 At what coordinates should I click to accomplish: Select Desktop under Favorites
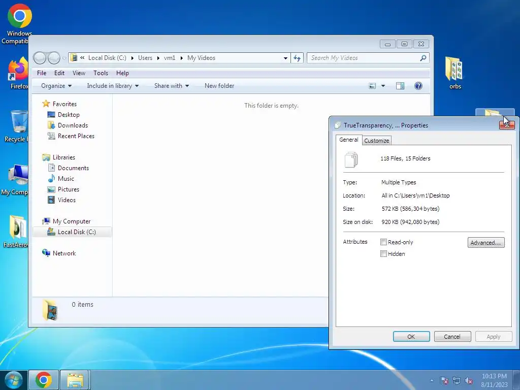click(x=69, y=115)
